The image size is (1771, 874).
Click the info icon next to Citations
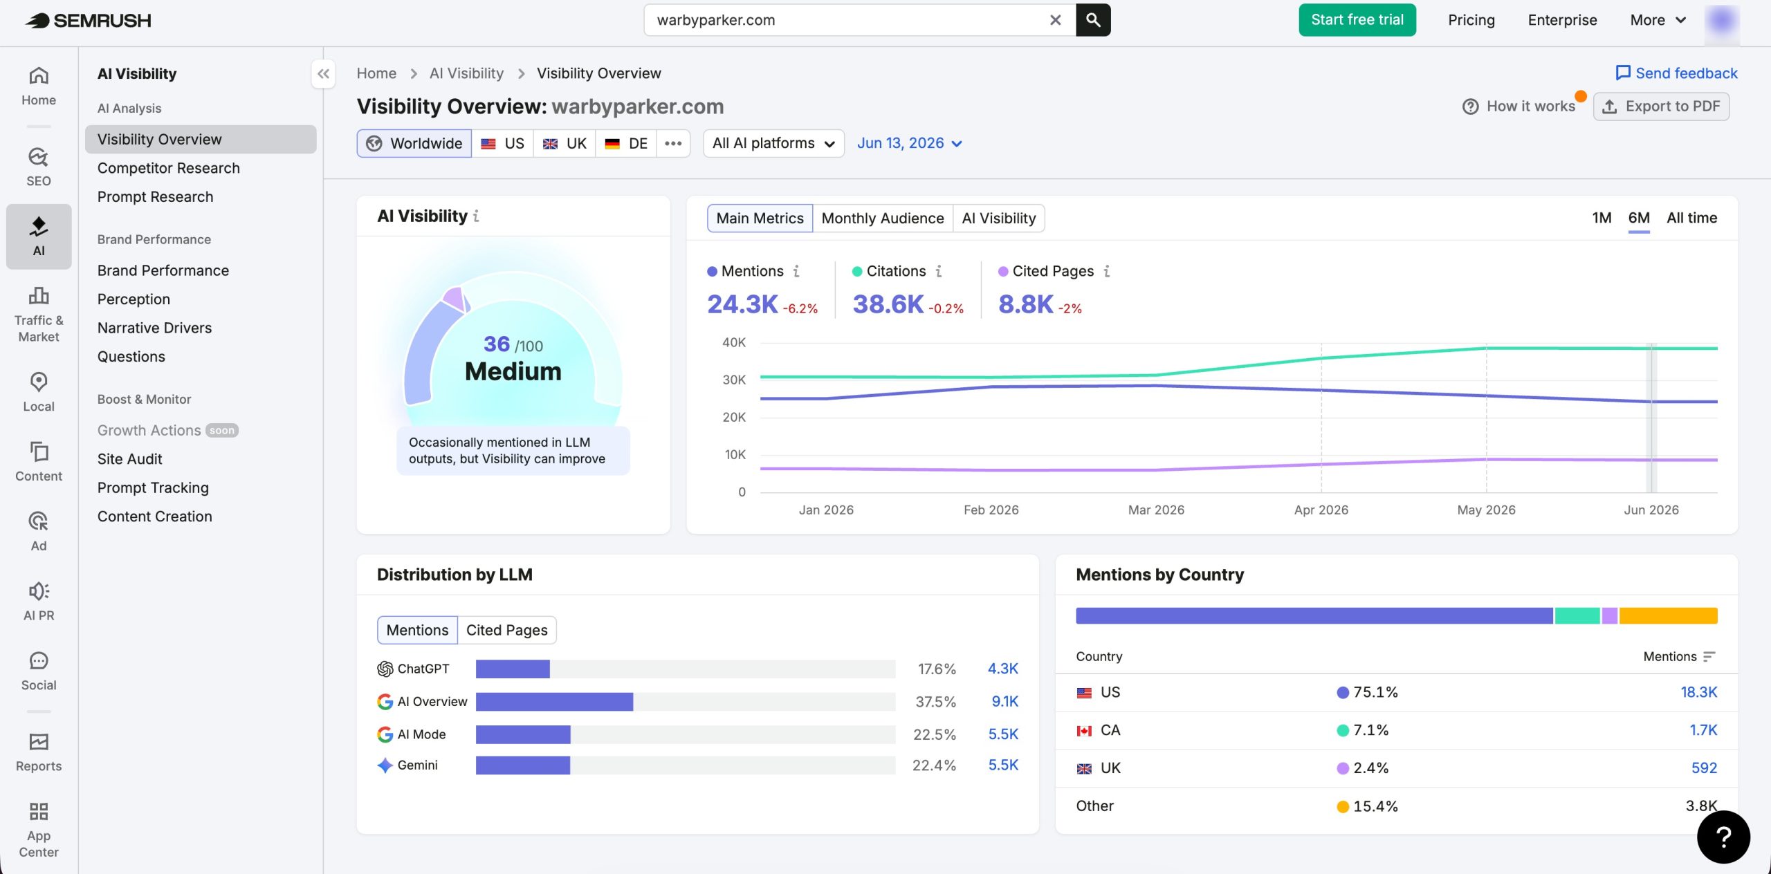[939, 271]
